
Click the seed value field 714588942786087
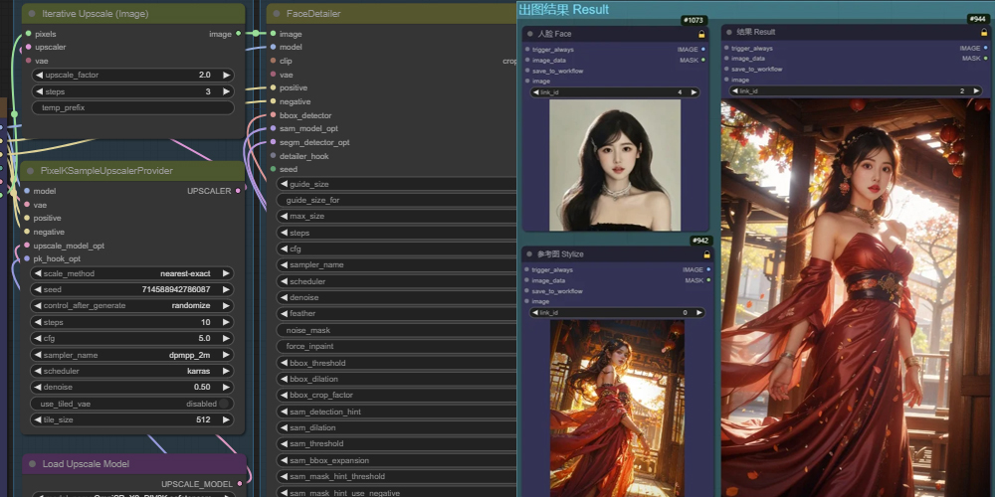pyautogui.click(x=132, y=289)
